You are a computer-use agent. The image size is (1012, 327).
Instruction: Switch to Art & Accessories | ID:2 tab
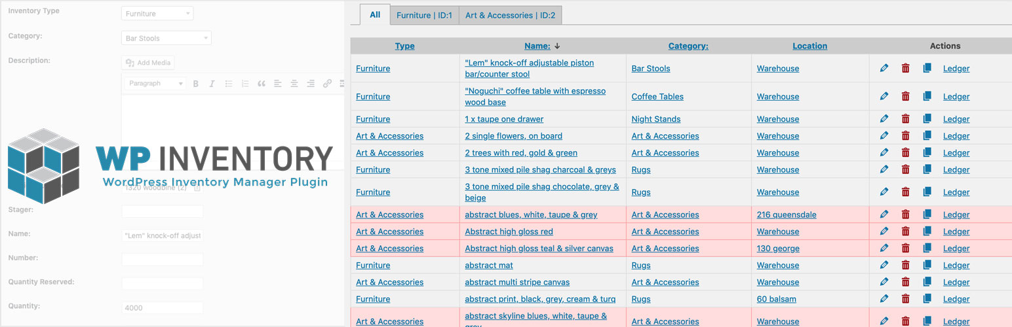[x=510, y=16]
